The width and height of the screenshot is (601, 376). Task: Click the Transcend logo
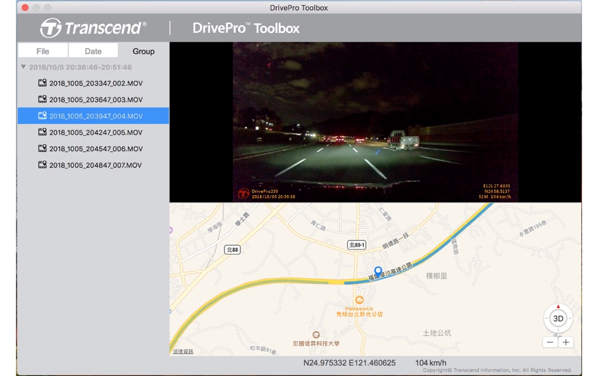point(93,28)
